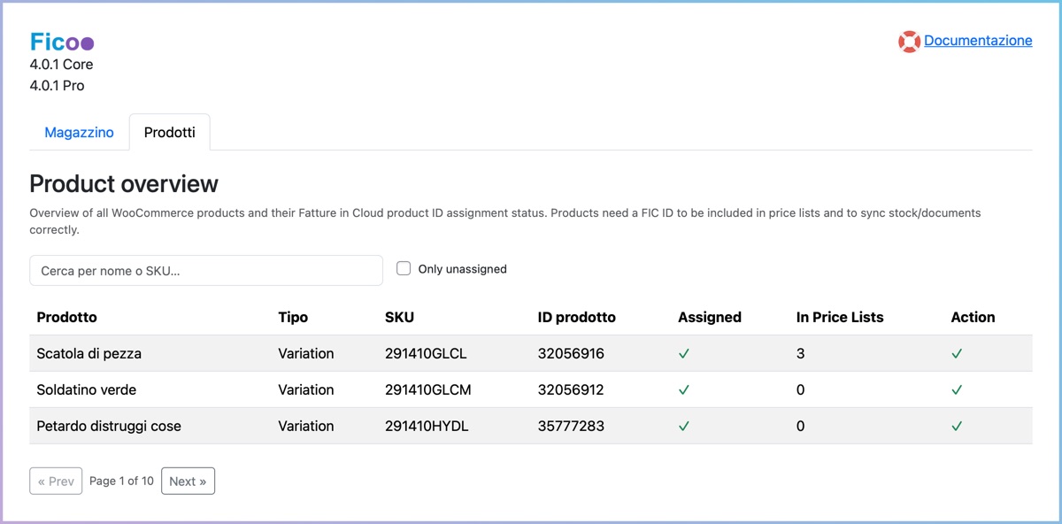The height and width of the screenshot is (524, 1062).
Task: Click the Fico logo
Action: point(62,42)
